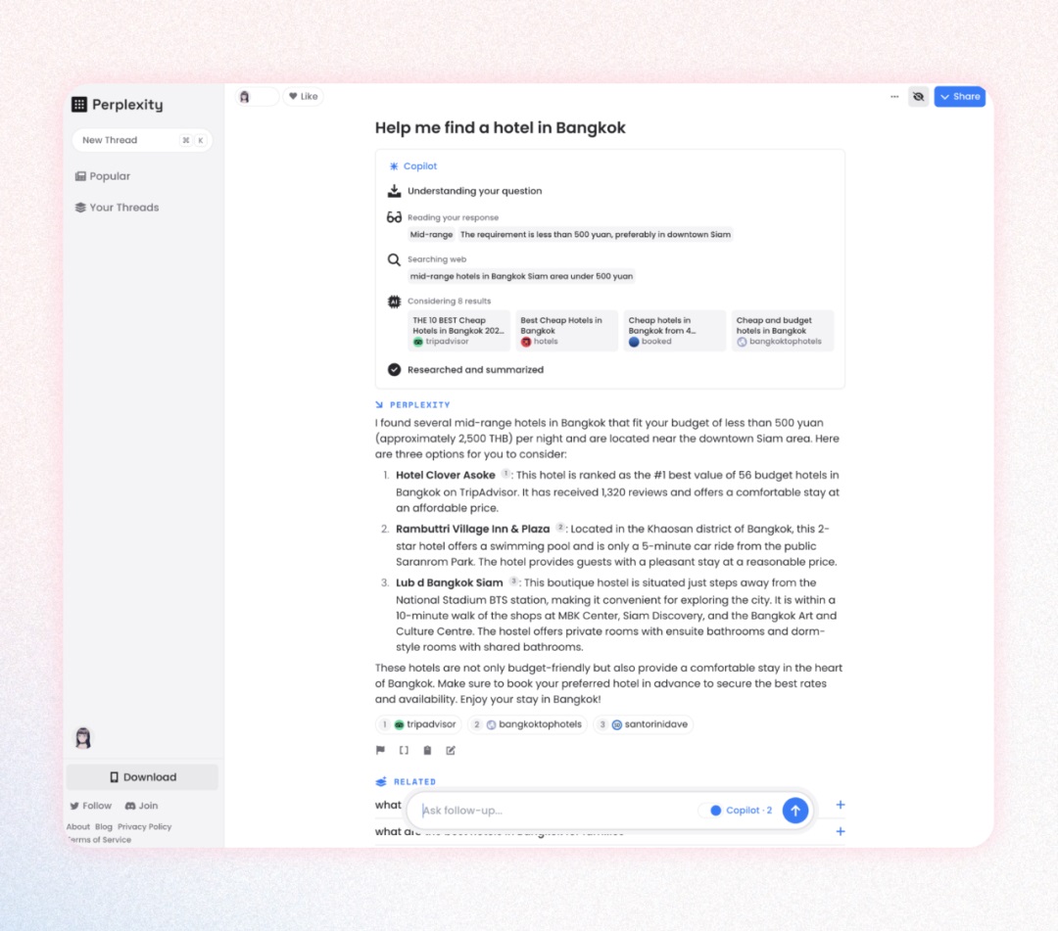Screen dimensions: 1058x931
Task: Submit follow-up with the blue arrow button
Action: (x=794, y=811)
